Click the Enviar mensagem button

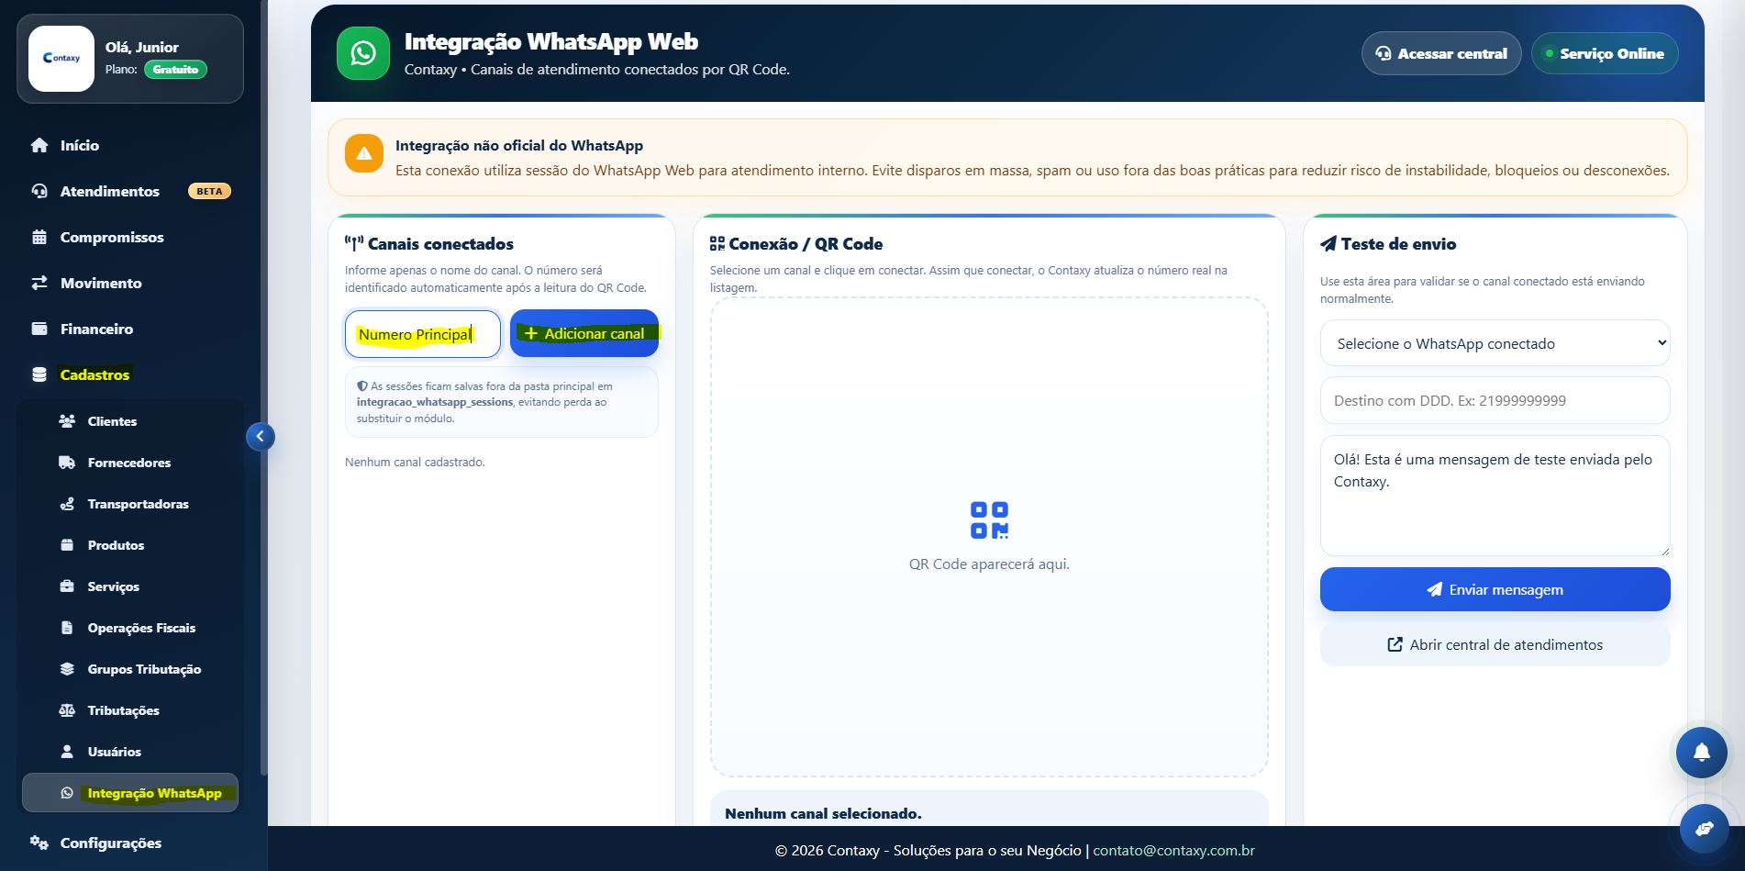click(x=1495, y=589)
